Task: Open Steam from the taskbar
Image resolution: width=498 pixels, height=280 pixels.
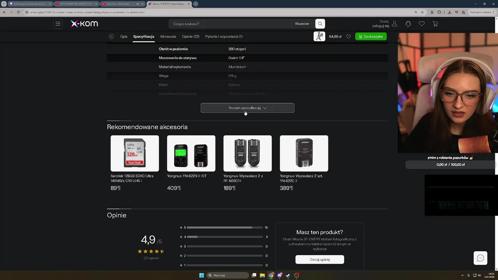Action: coord(288,275)
